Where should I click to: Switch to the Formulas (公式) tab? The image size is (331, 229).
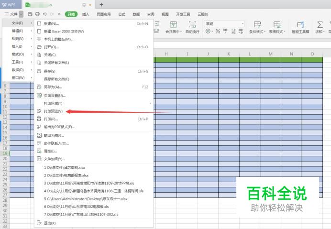121,14
